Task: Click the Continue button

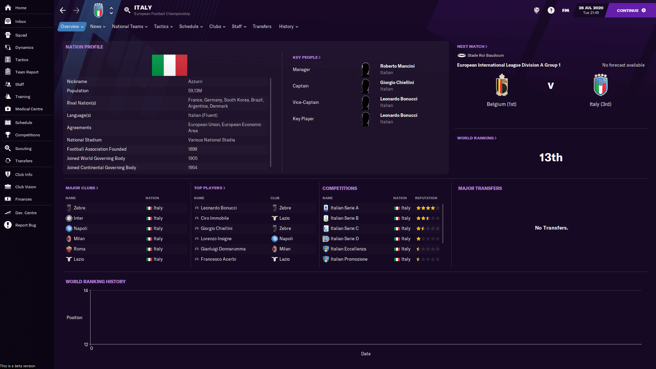Action: tap(631, 10)
